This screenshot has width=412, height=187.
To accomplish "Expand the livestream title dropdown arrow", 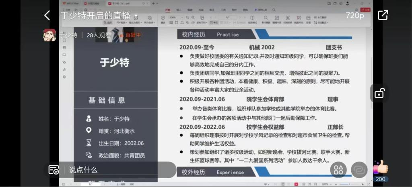I will 136,16.
